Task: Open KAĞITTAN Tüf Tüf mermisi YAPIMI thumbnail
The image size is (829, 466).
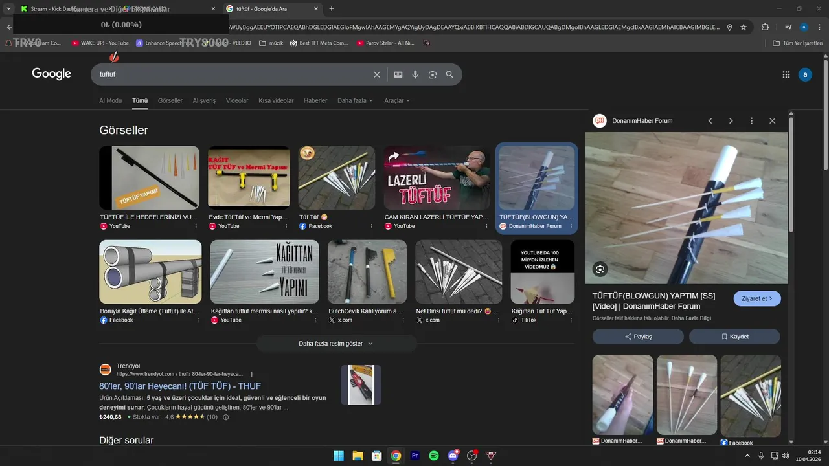Action: pyautogui.click(x=264, y=272)
